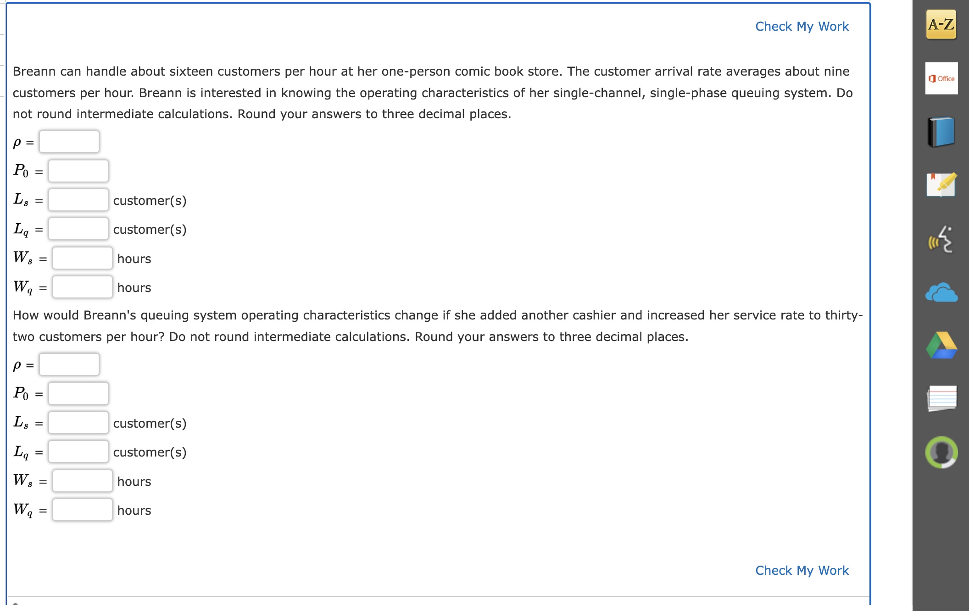
Task: Click the bottom Check My Work link
Action: point(802,570)
